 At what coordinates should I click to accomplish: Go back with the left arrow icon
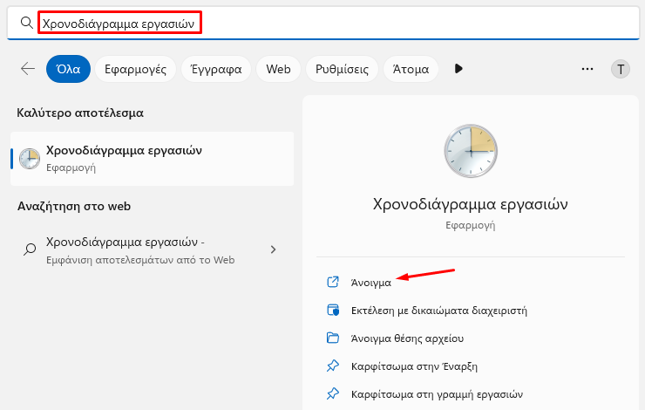click(x=28, y=68)
